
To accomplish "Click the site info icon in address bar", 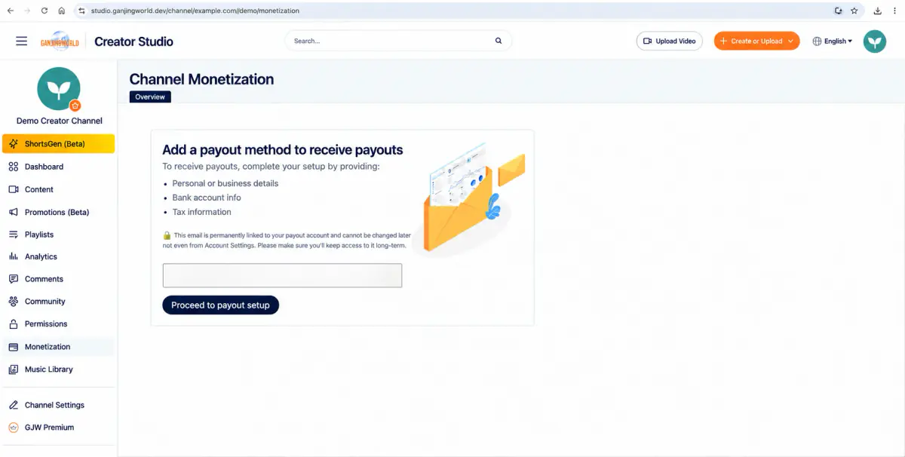I will tap(82, 11).
